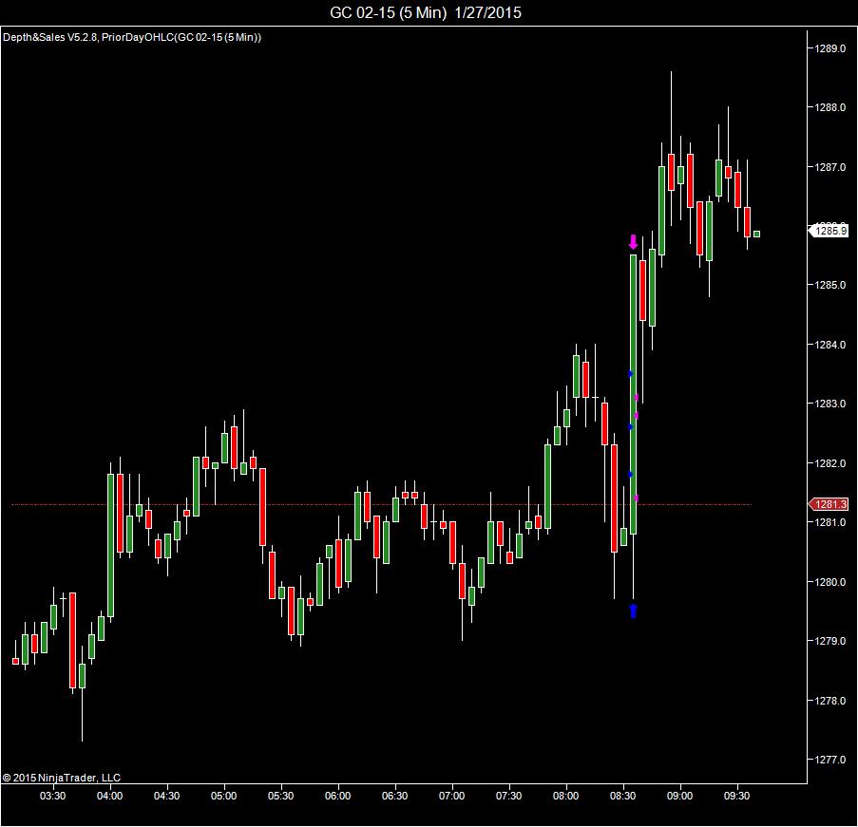
Task: Click the 04:00 time axis label
Action: tap(109, 796)
